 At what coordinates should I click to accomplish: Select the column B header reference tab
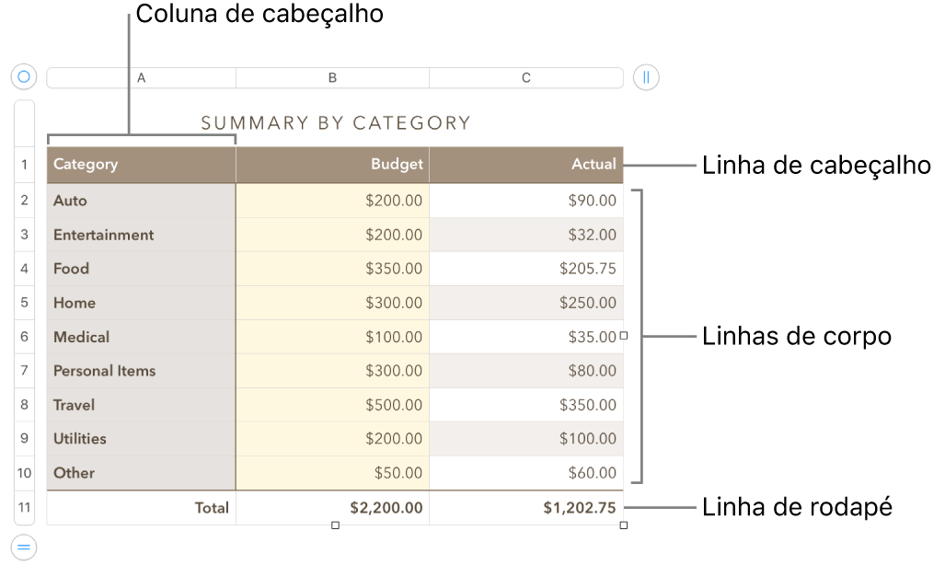332,78
